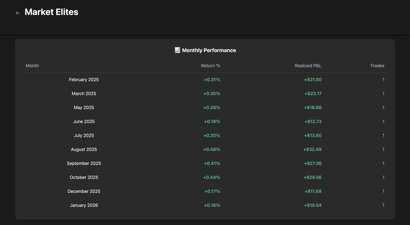Screen dimensions: 410x225
Task: Click the chart emoji beside Monthly Performance
Action: pos(177,50)
